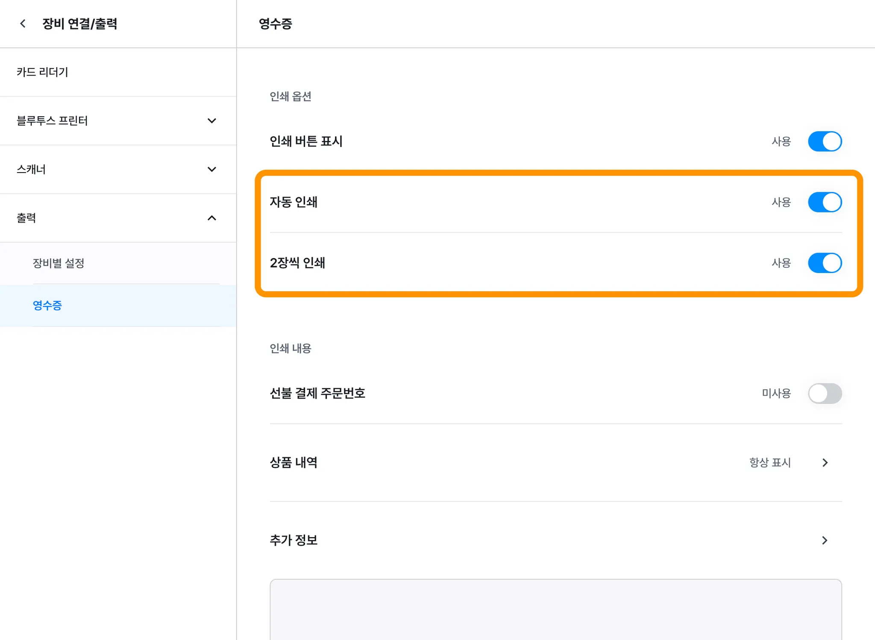875x640 pixels.
Task: Toggle off 인쇄 버튼 표시 switch
Action: 825,141
